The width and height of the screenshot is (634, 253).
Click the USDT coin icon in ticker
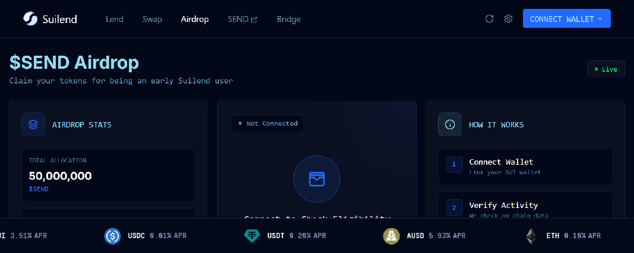(252, 236)
